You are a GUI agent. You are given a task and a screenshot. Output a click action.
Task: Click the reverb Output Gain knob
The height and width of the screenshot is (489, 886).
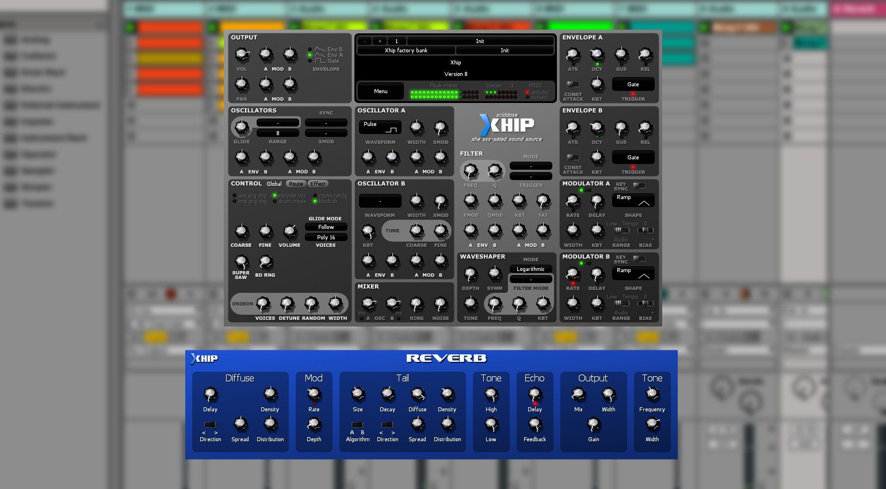pyautogui.click(x=593, y=425)
